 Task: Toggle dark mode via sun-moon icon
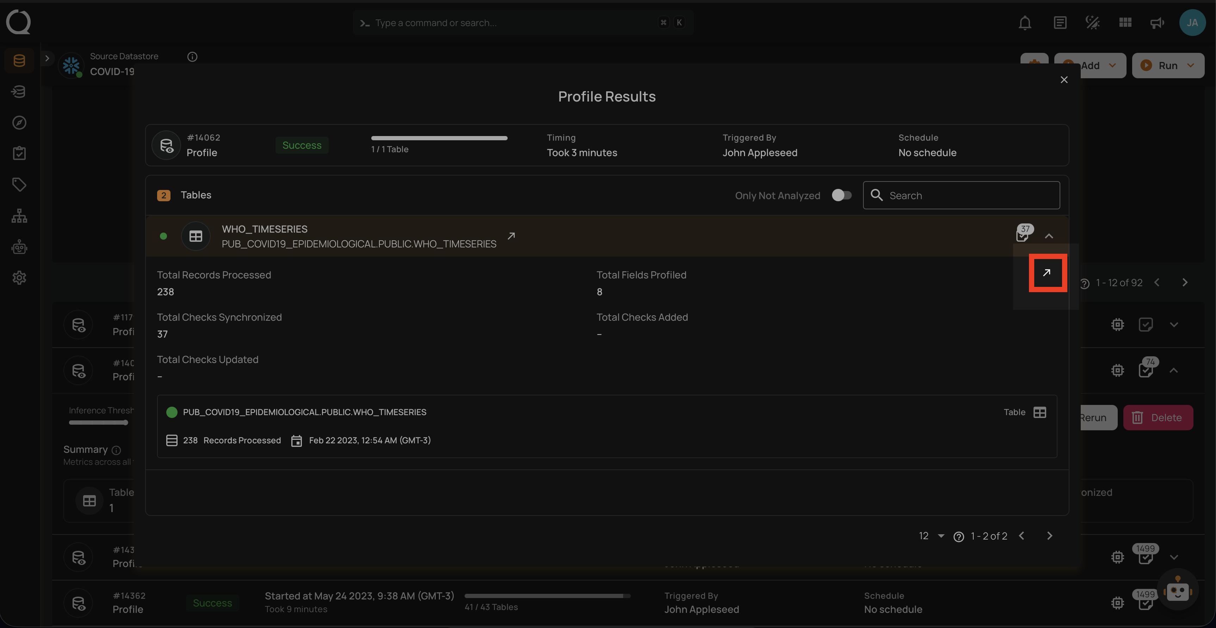[x=1092, y=22]
